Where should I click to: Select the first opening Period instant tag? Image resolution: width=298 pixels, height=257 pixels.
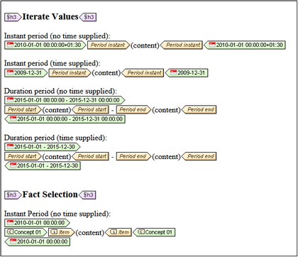(x=109, y=45)
